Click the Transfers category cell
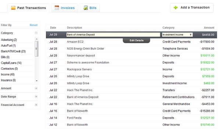The image size is (222, 138). [169, 90]
